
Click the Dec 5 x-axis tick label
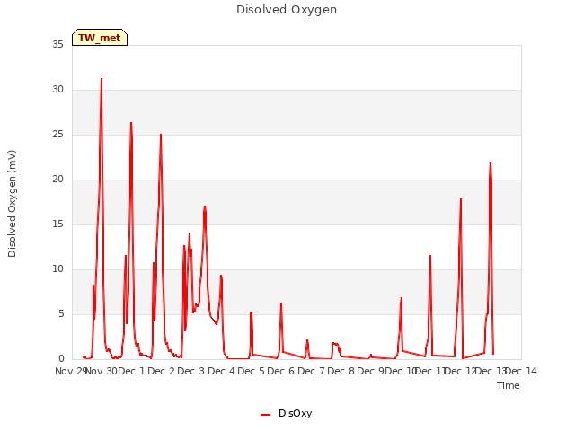pyautogui.click(x=252, y=371)
